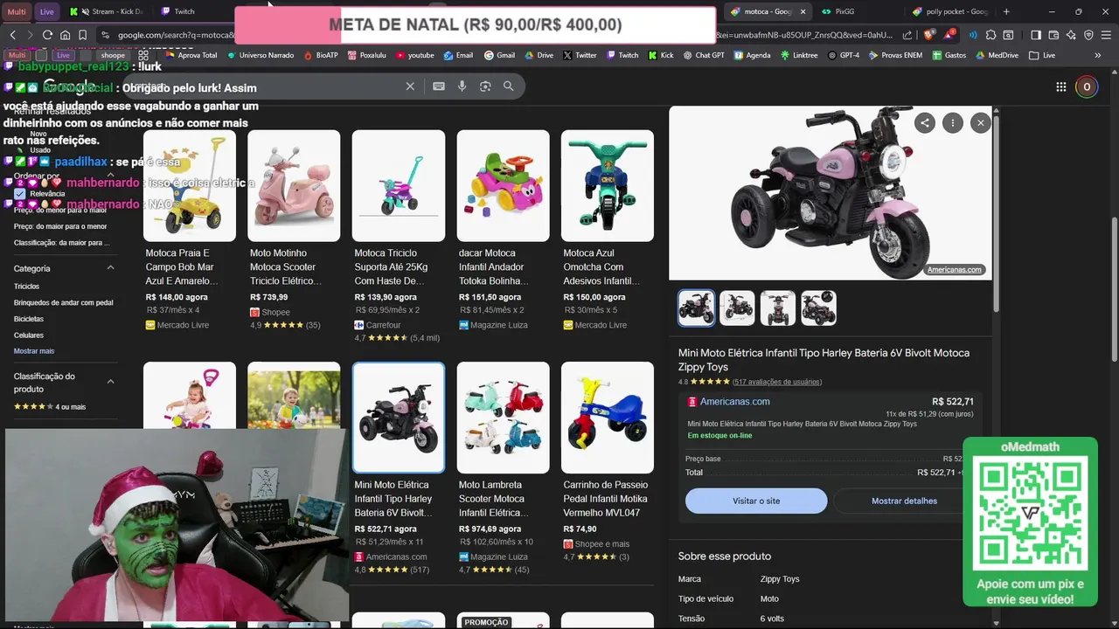Open a new browser tab
Viewport: 1119px width, 629px height.
(x=1006, y=11)
